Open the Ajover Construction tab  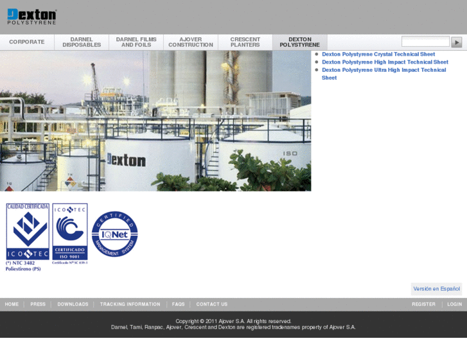191,42
